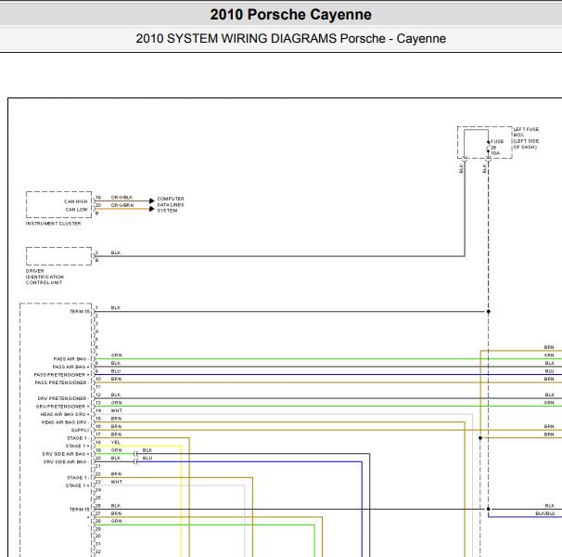Click the "DRV SIDE AIR BAG +" label
The width and height of the screenshot is (562, 557).
pos(66,454)
